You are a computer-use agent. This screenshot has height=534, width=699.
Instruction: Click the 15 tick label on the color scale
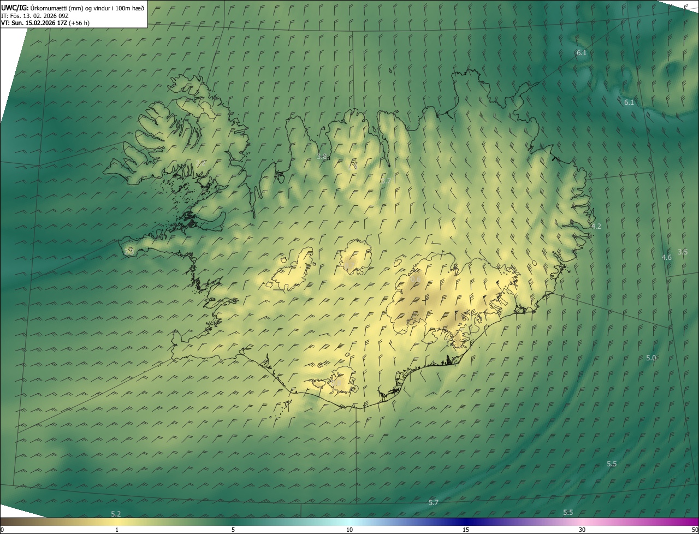[466, 530]
